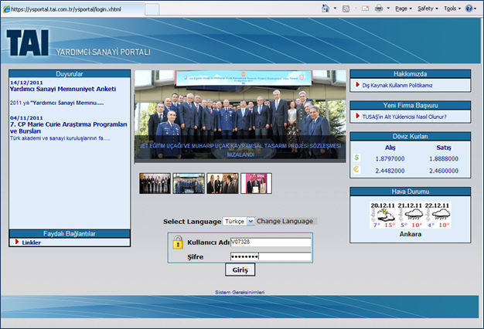Screen dimensions: 484x329
Task: Focus the Kullanıcı Adı input field
Action: pyautogui.click(x=271, y=243)
